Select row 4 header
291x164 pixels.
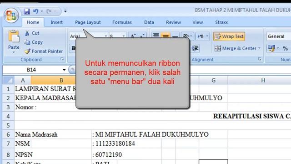(8, 116)
